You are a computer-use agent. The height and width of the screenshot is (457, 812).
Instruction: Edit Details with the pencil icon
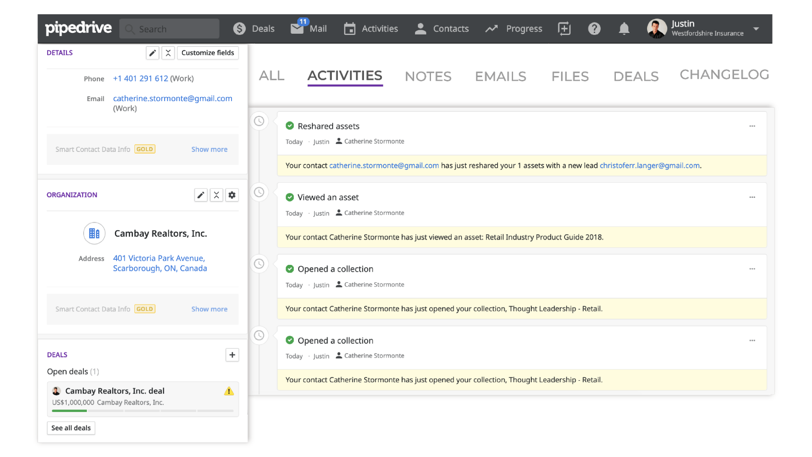pos(152,53)
